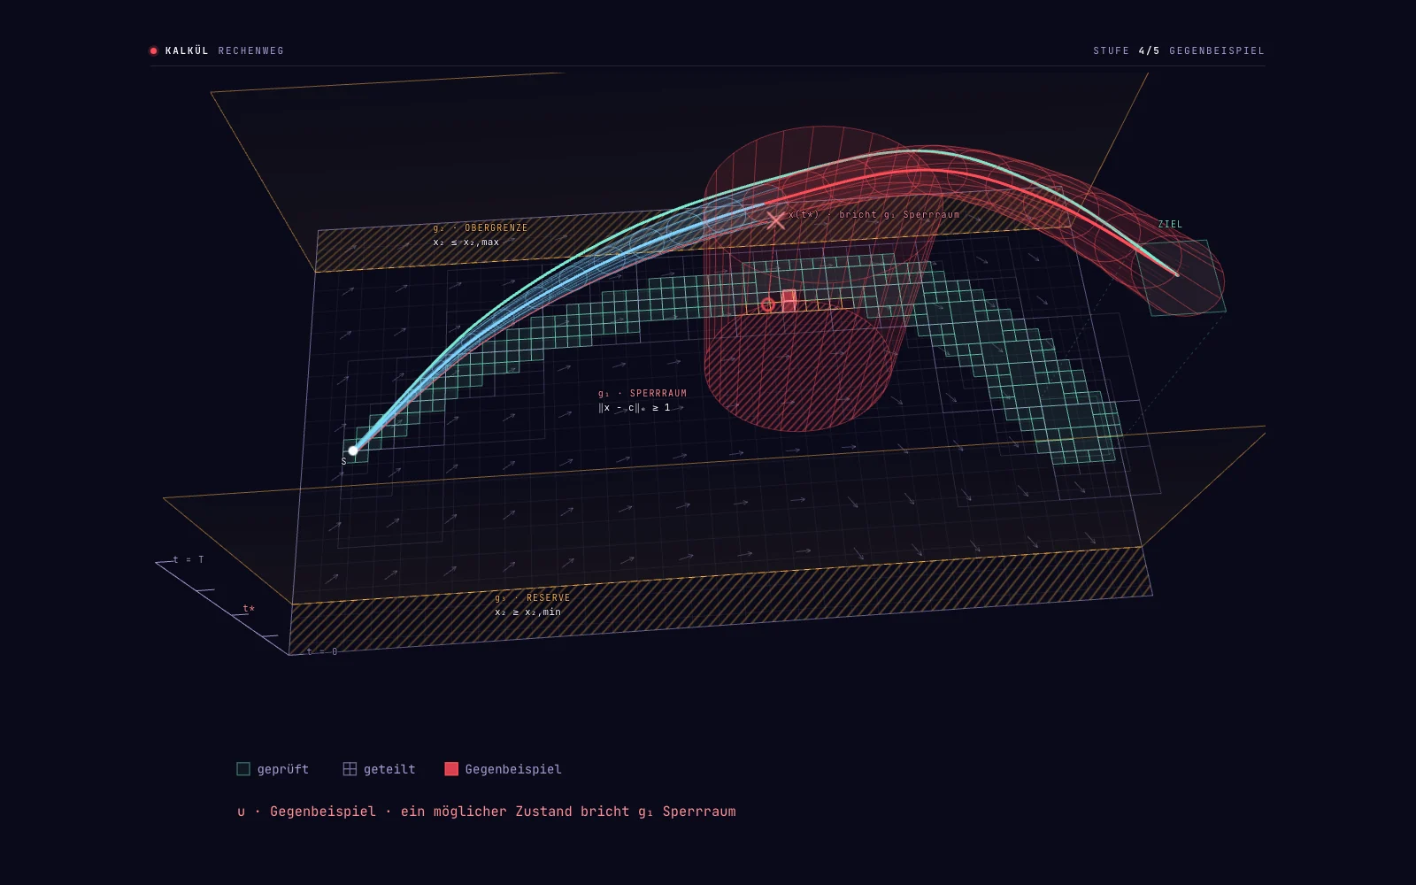Click the geprüft legend square icon
The height and width of the screenshot is (885, 1416).
point(243,769)
